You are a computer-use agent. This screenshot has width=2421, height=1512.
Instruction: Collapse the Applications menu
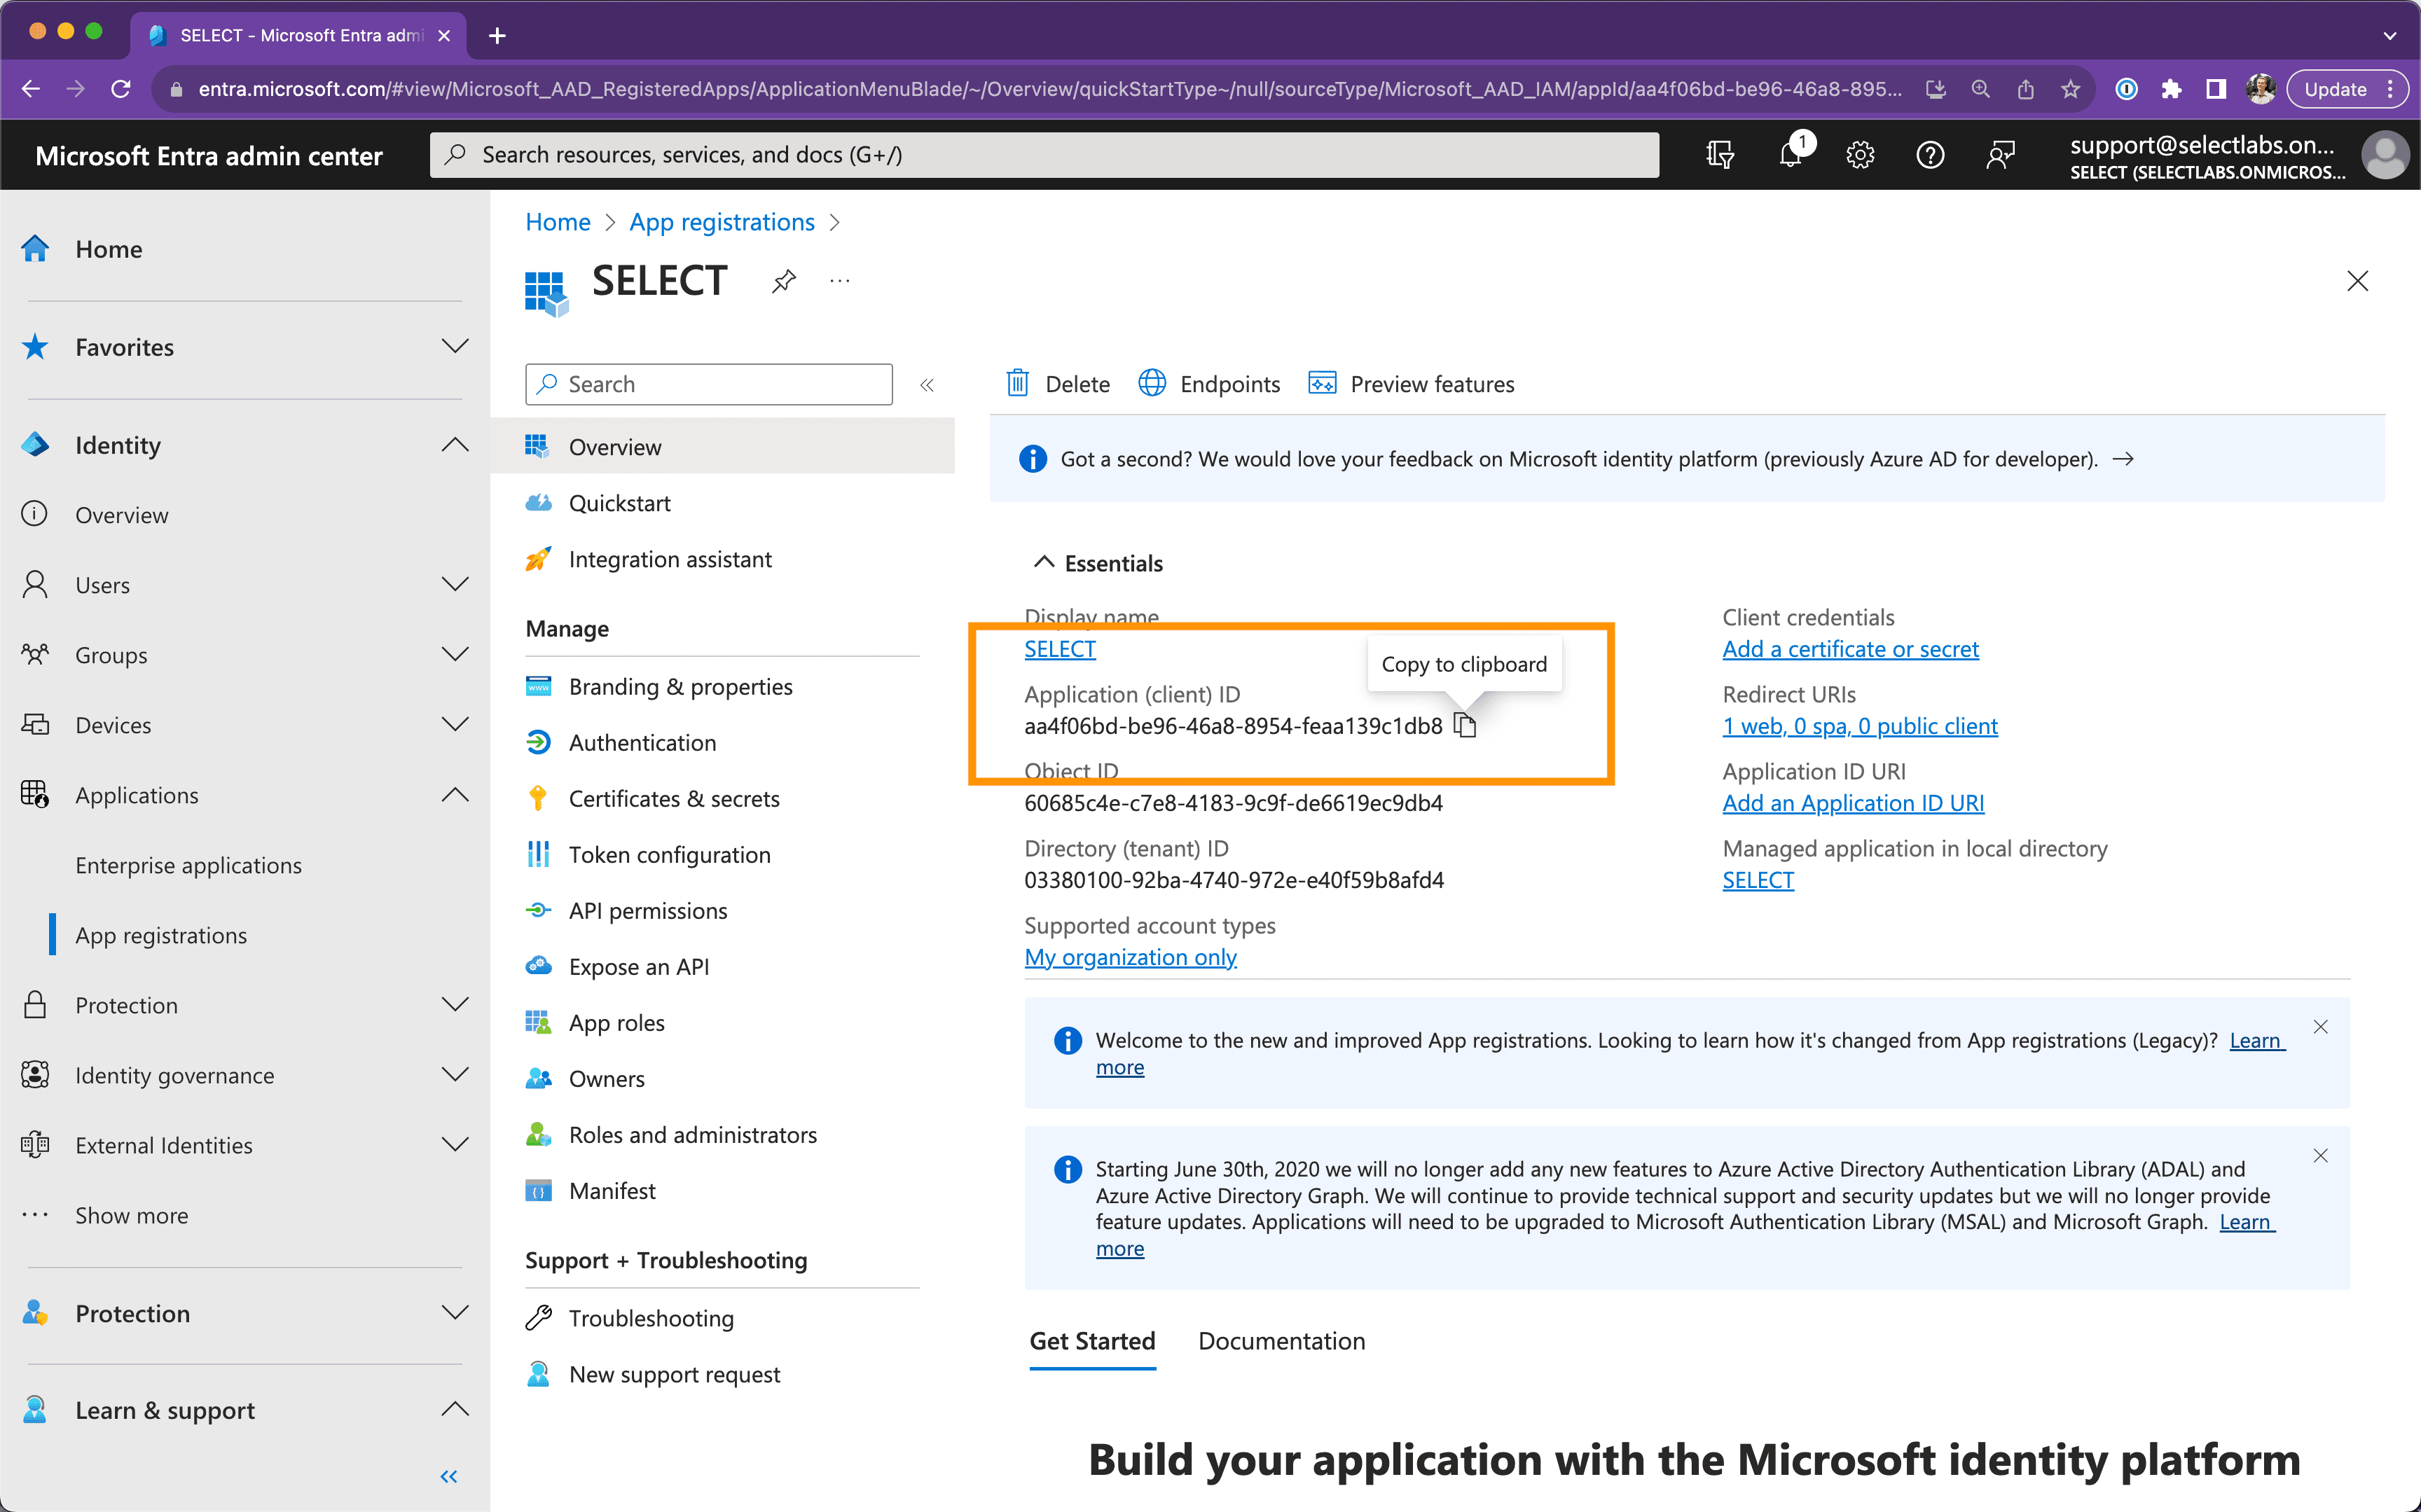pos(455,795)
